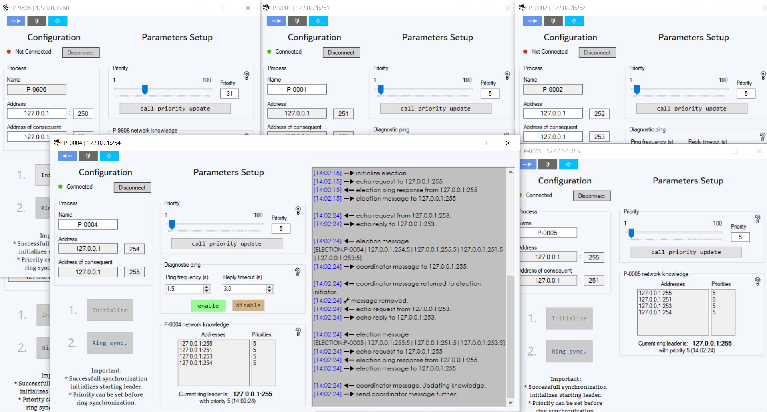Click the Disconnect button in P-0005 window
This screenshot has width=767, height=412.
pos(592,196)
